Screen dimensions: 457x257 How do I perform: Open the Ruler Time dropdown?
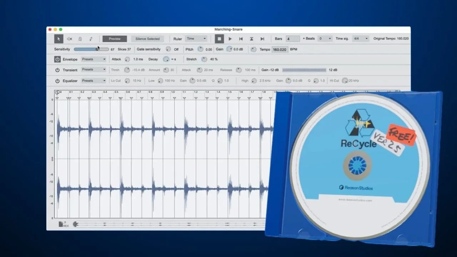click(x=196, y=39)
